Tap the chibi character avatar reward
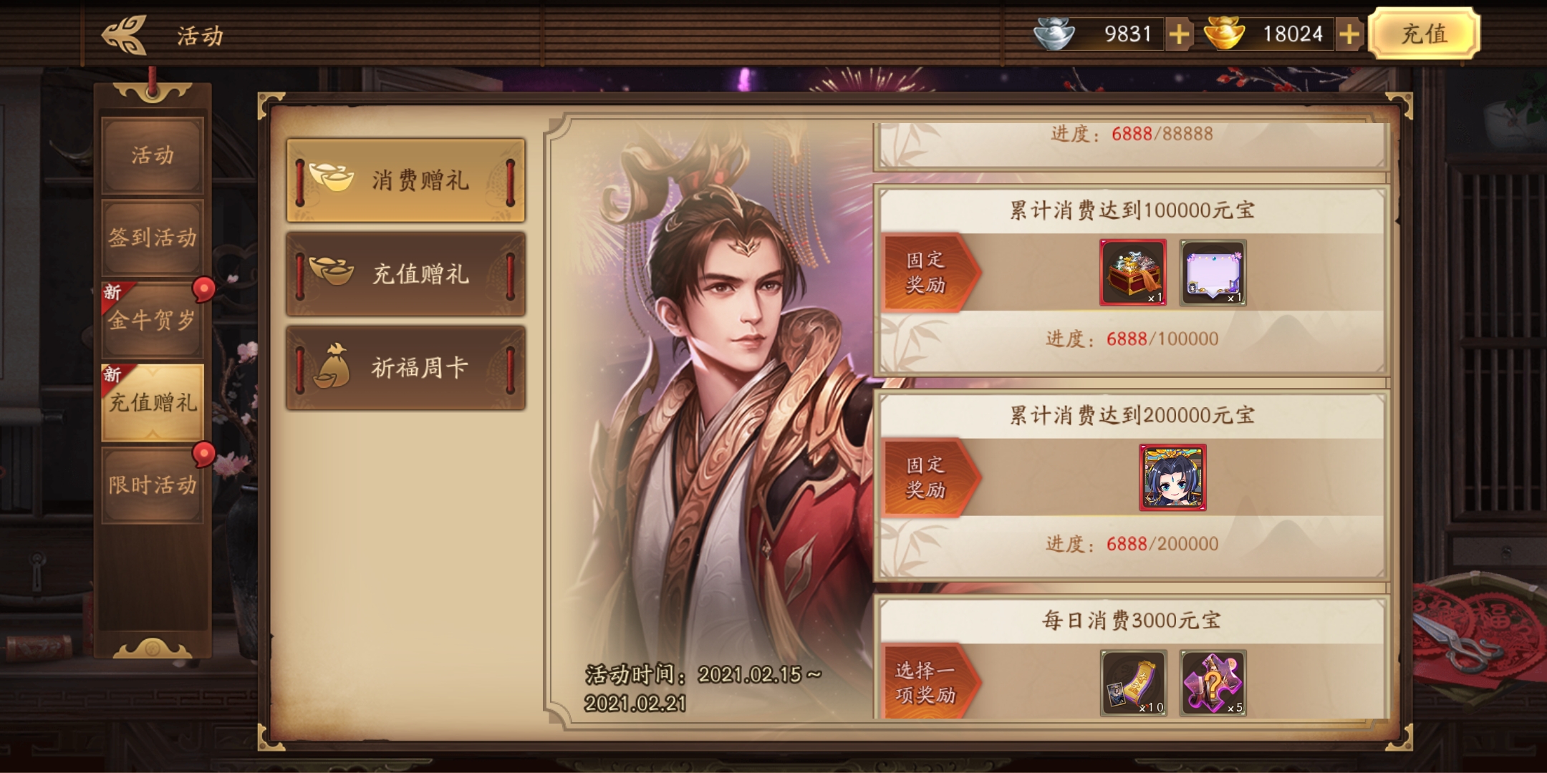The width and height of the screenshot is (1547, 773). point(1173,477)
